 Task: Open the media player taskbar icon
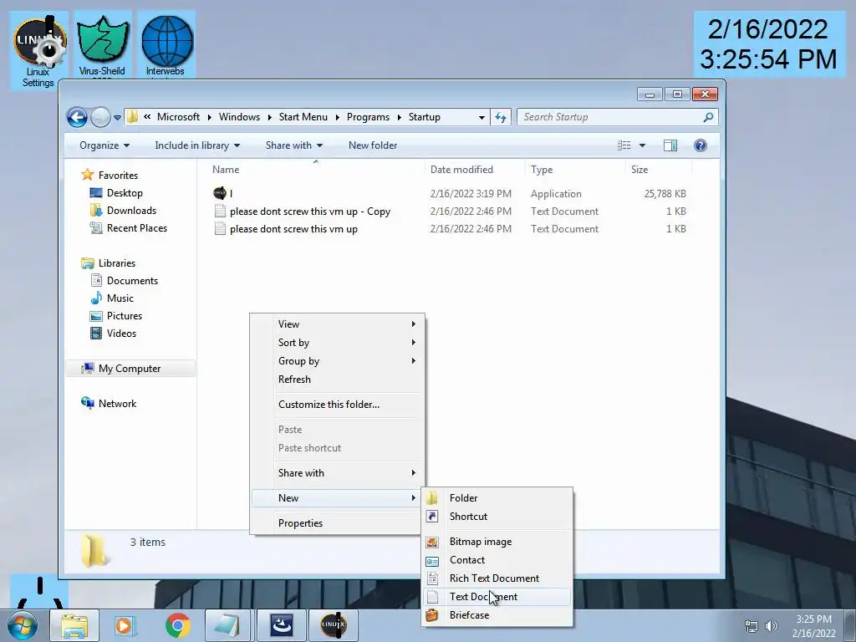(x=125, y=625)
